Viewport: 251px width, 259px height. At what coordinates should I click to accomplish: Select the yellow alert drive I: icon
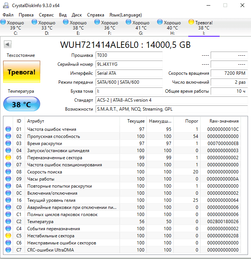tap(191, 22)
